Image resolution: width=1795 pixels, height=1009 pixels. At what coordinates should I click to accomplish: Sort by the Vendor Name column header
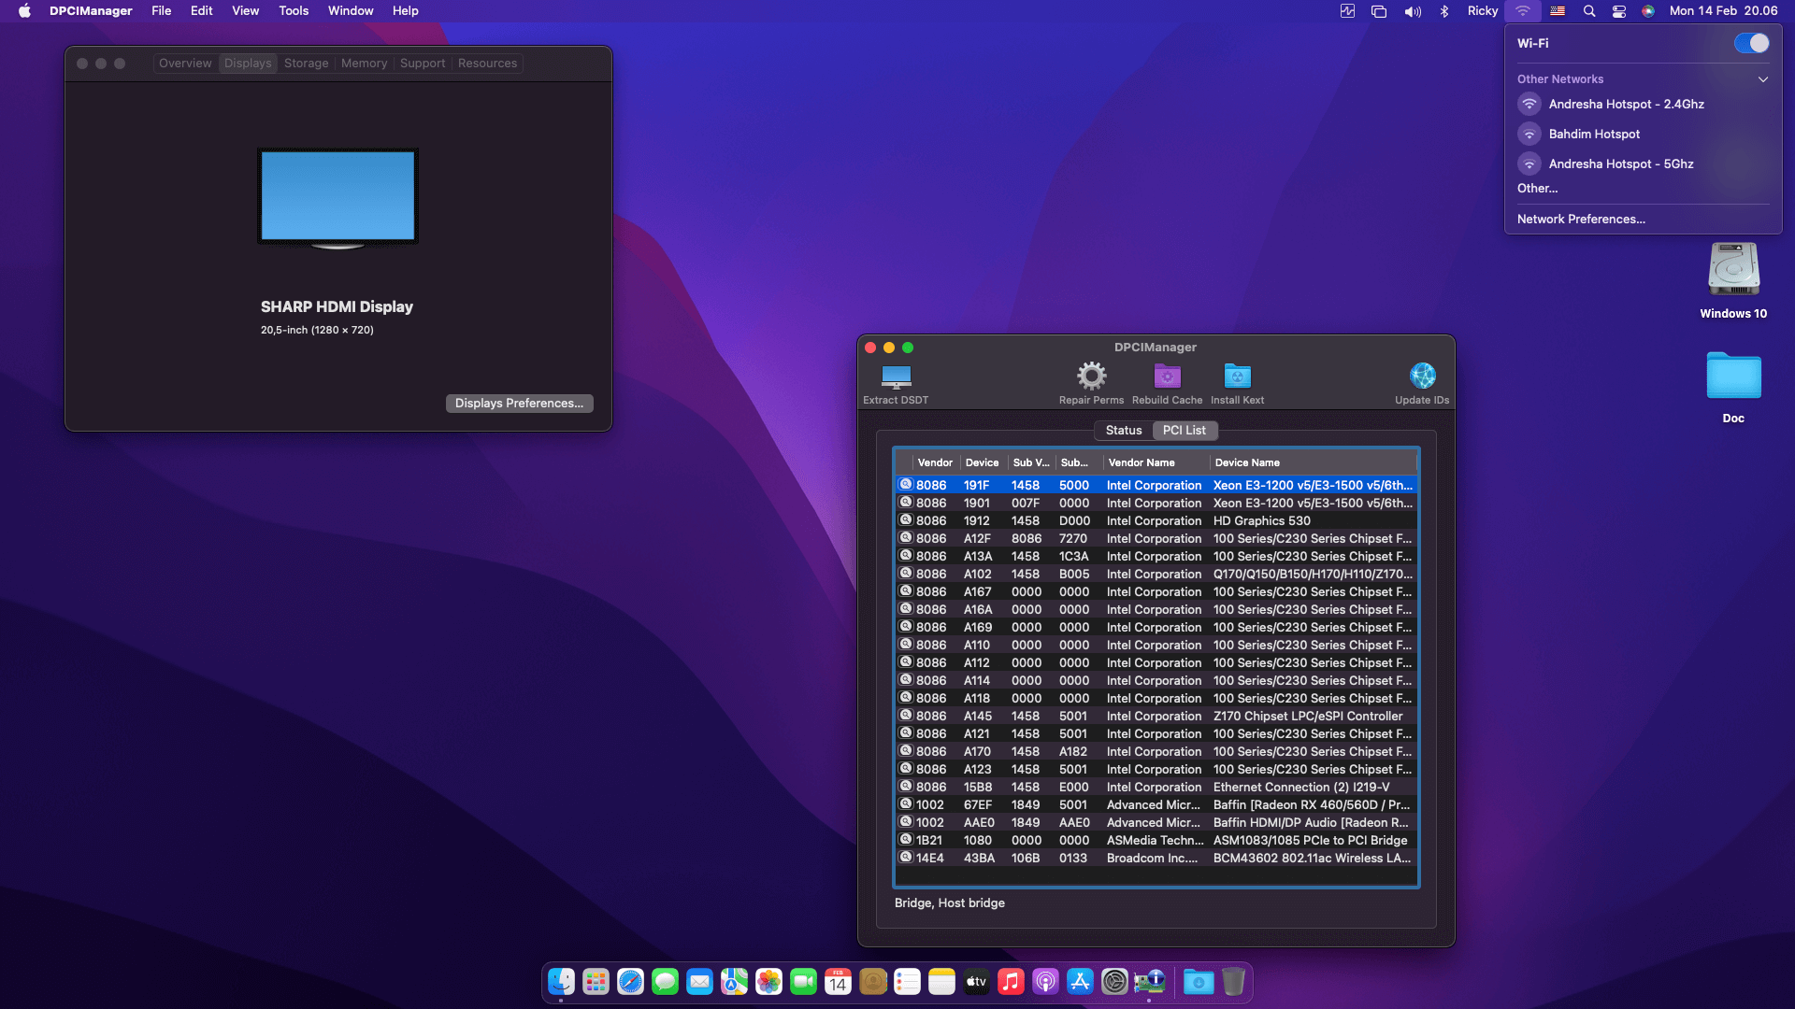[1156, 462]
